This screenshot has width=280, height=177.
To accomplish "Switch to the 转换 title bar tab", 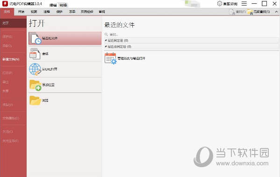I will (63, 5).
